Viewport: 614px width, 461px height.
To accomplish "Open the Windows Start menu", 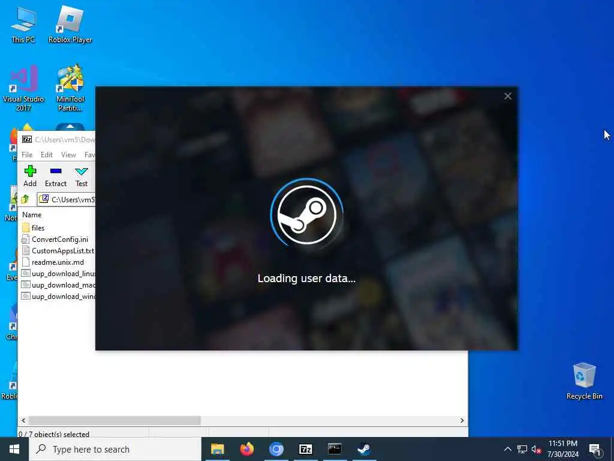I will tap(14, 449).
